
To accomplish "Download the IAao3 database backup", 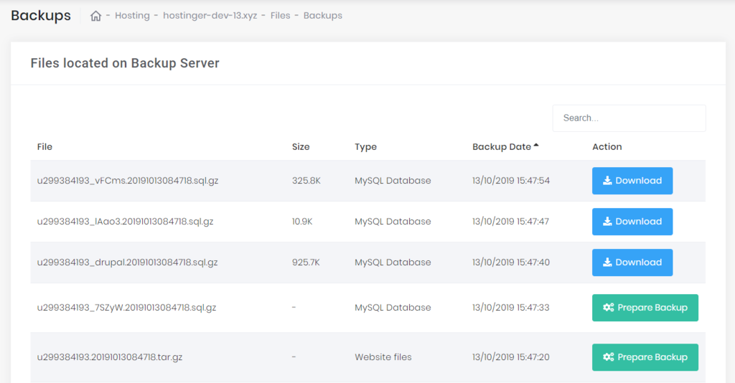I will [x=632, y=222].
